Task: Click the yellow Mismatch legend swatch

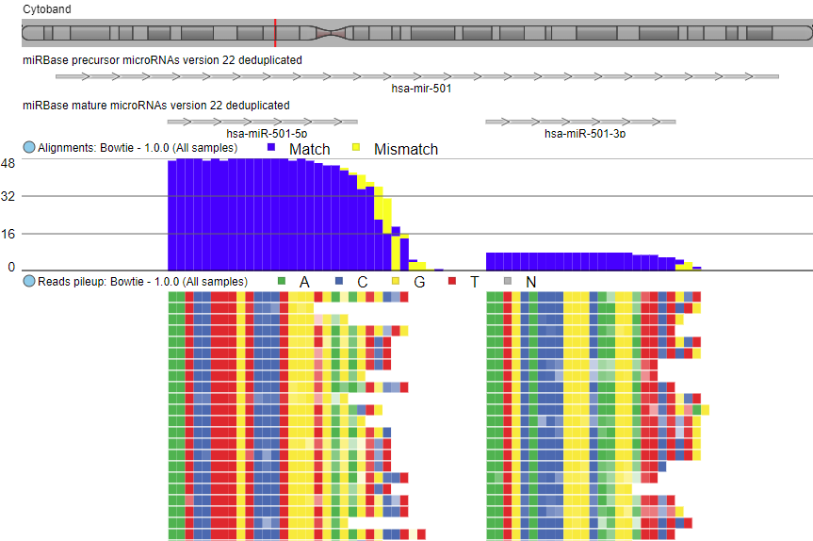Action: tap(356, 147)
